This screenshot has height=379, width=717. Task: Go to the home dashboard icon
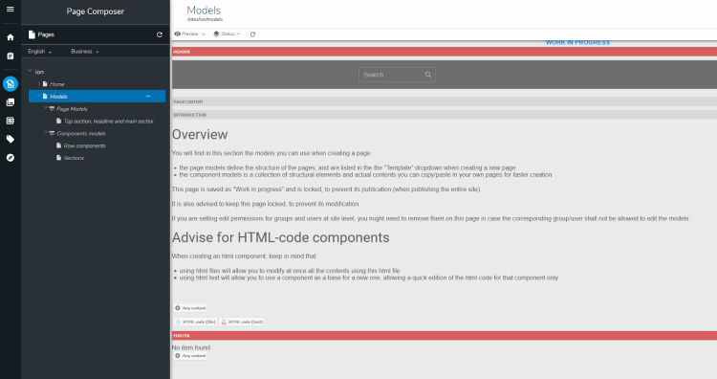click(x=11, y=37)
